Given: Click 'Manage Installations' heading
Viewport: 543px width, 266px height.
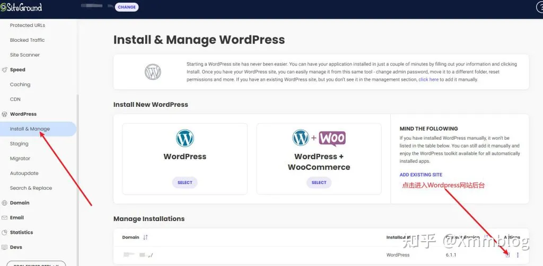Looking at the screenshot, I should [x=149, y=219].
